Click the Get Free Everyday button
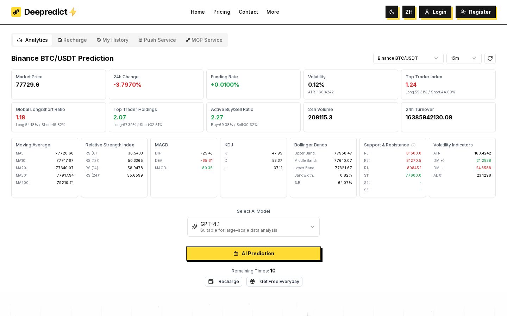The width and height of the screenshot is (507, 316). (x=275, y=282)
